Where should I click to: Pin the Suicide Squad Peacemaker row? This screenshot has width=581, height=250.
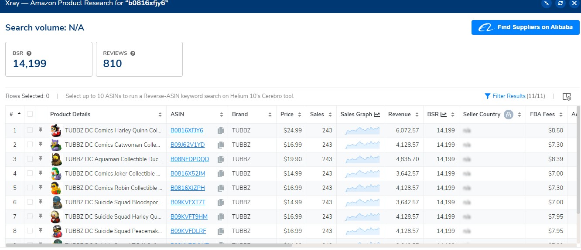(x=41, y=230)
